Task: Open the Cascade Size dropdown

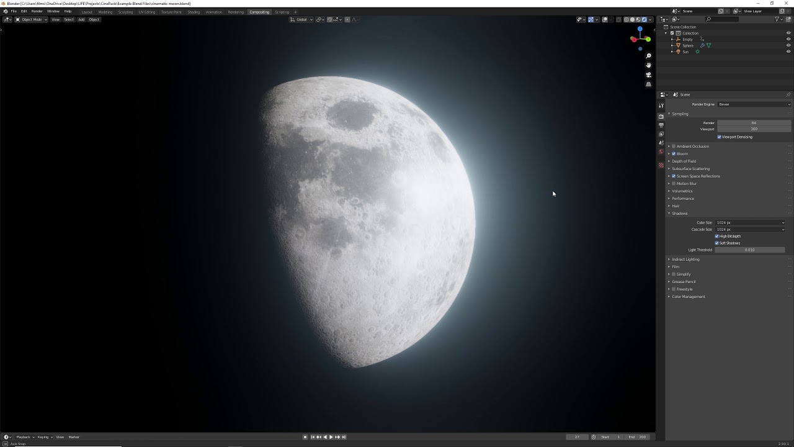Action: click(x=750, y=229)
